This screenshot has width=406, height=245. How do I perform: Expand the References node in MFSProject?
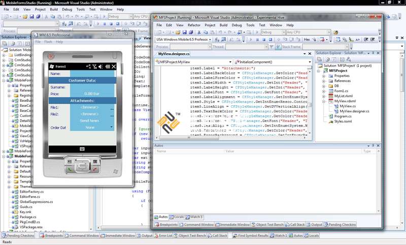pos(323,80)
